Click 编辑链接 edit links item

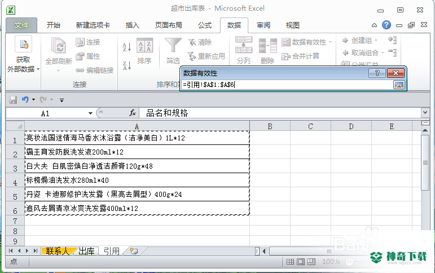[95, 71]
